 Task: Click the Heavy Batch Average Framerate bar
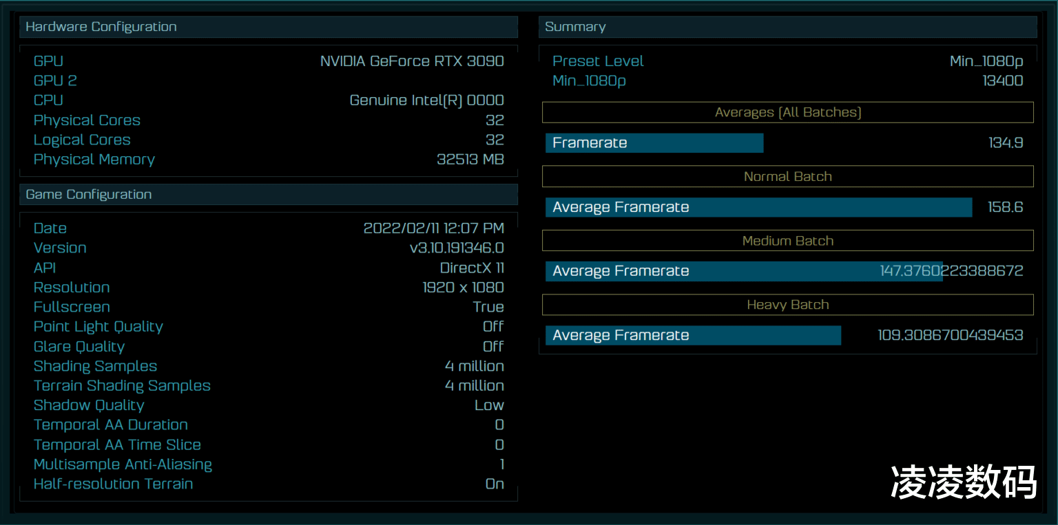point(693,336)
